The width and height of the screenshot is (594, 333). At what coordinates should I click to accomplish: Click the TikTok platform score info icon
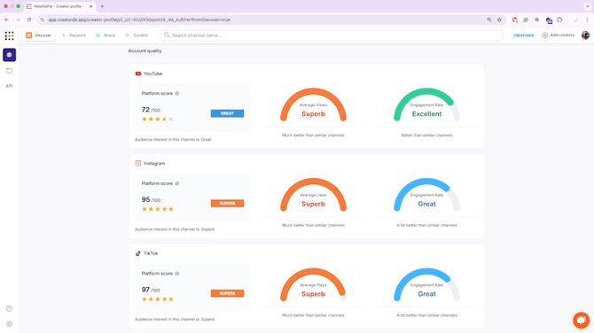point(177,274)
